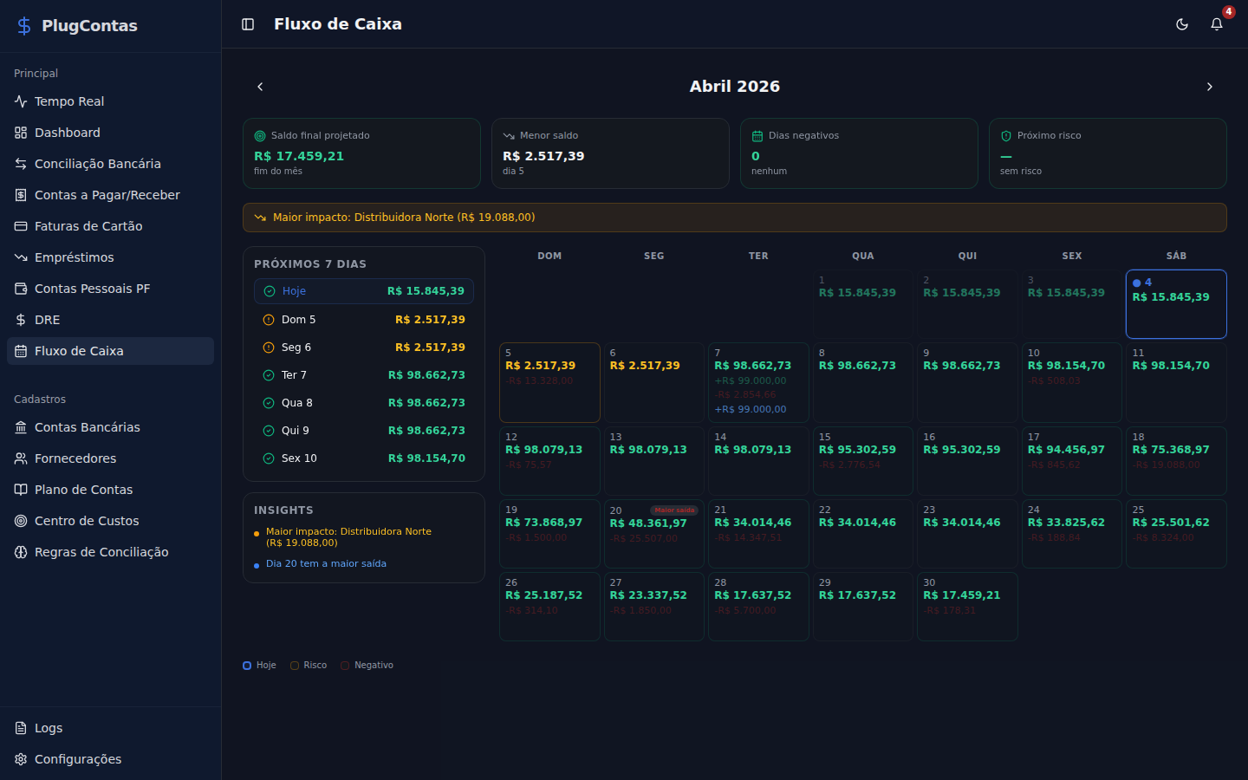The height and width of the screenshot is (780, 1248).
Task: Select the Hoje row in Próximos 7 Dias
Action: pyautogui.click(x=363, y=291)
